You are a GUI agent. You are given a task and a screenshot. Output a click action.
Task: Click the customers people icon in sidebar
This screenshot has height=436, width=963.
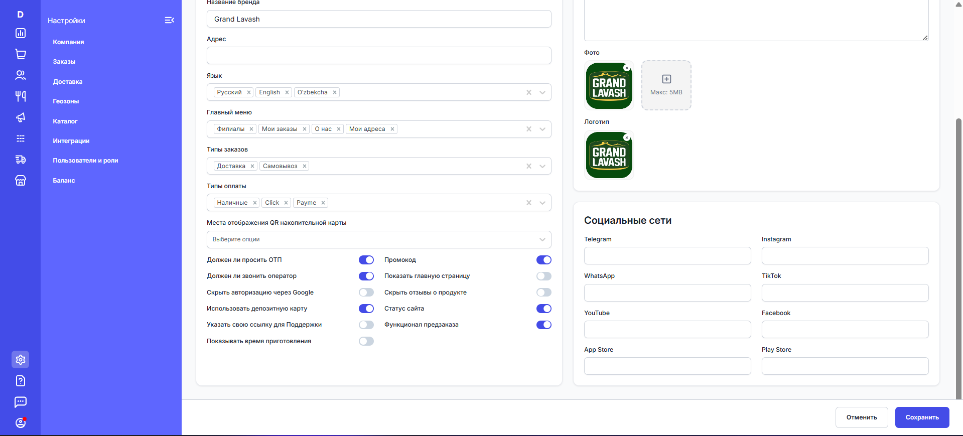(x=21, y=75)
